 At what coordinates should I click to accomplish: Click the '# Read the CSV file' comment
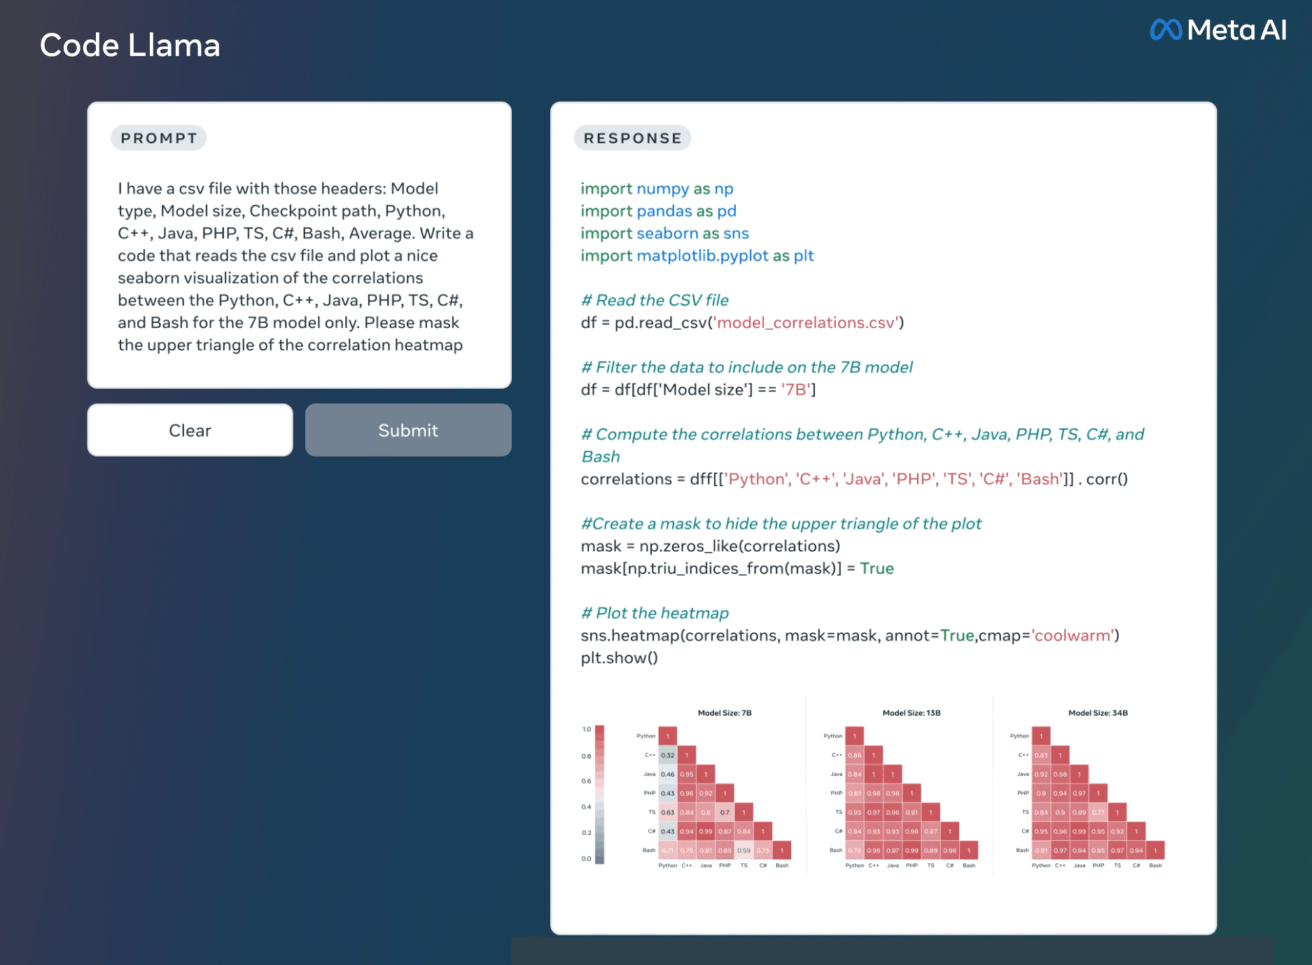click(x=655, y=300)
